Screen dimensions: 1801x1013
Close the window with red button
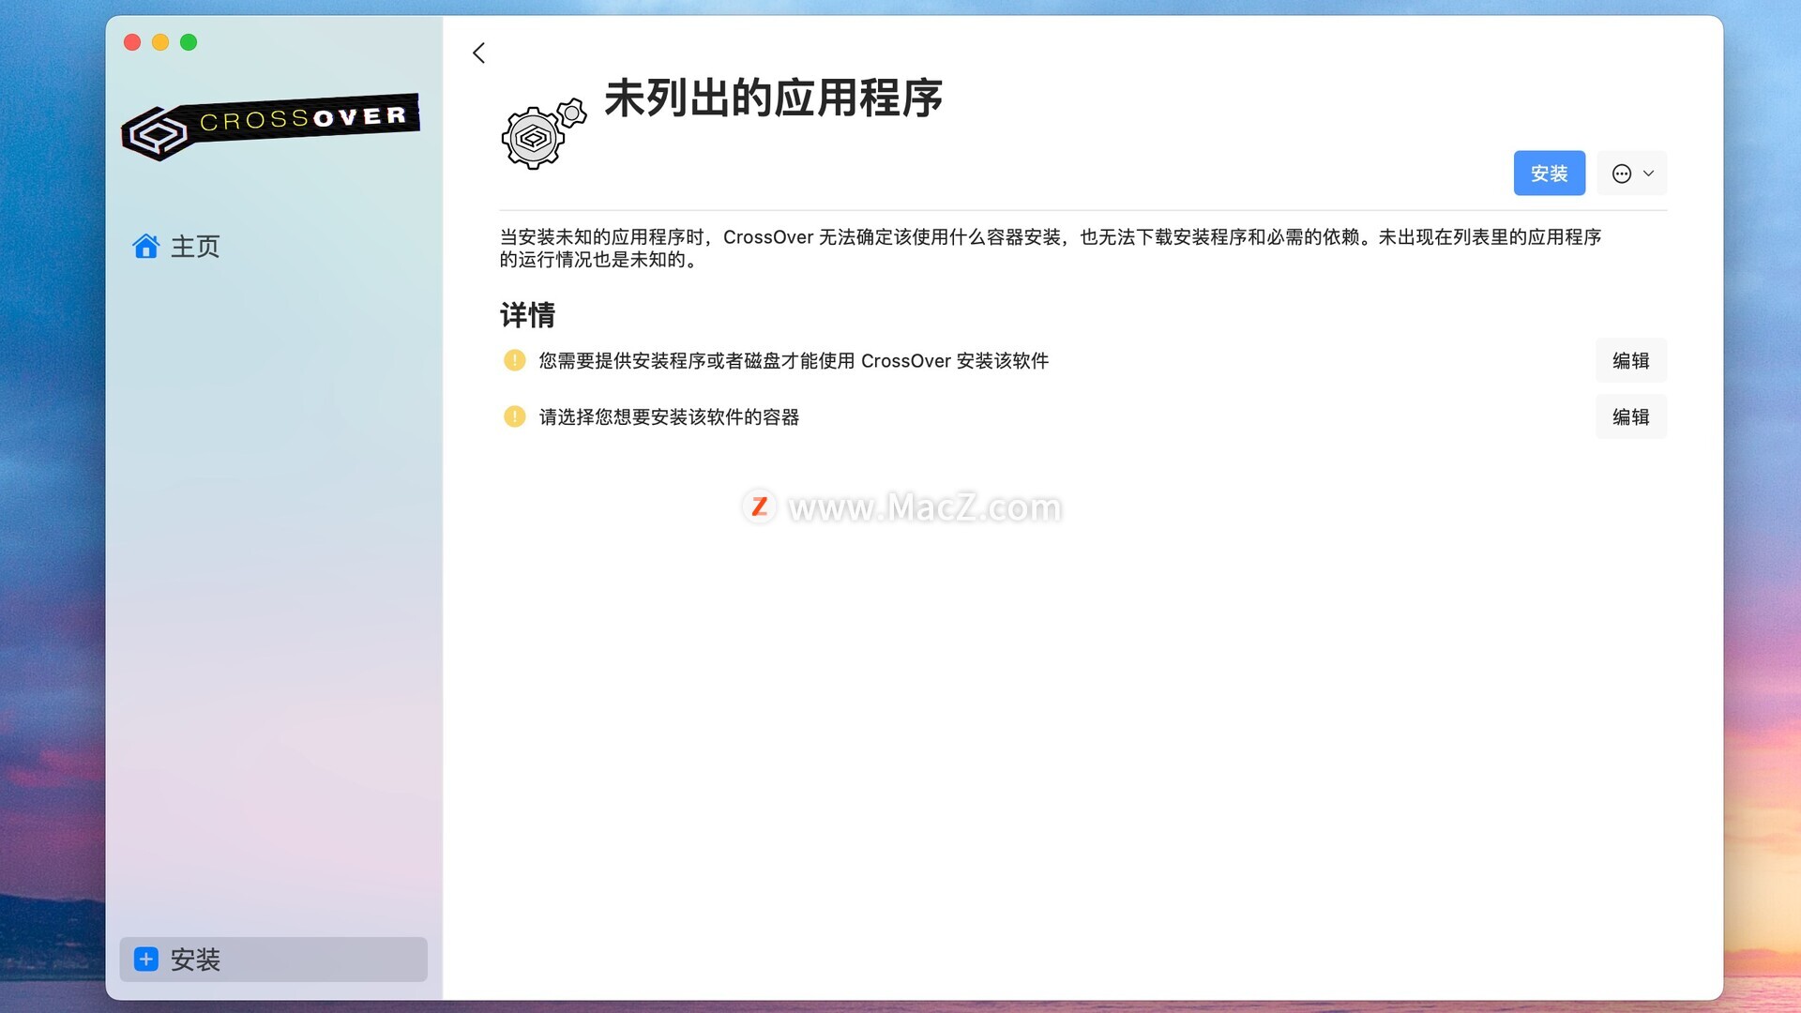point(132,42)
